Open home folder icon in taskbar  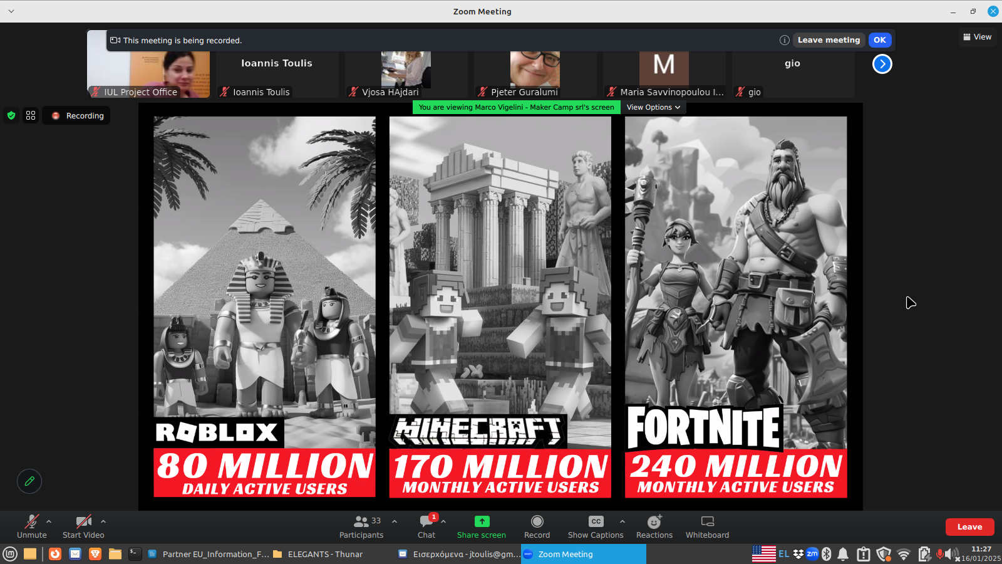[x=115, y=554]
